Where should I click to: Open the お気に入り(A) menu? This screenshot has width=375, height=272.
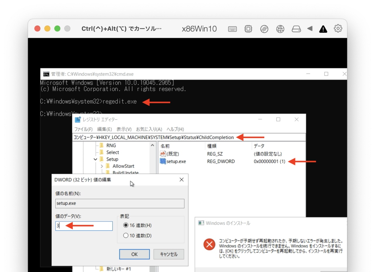coord(149,129)
